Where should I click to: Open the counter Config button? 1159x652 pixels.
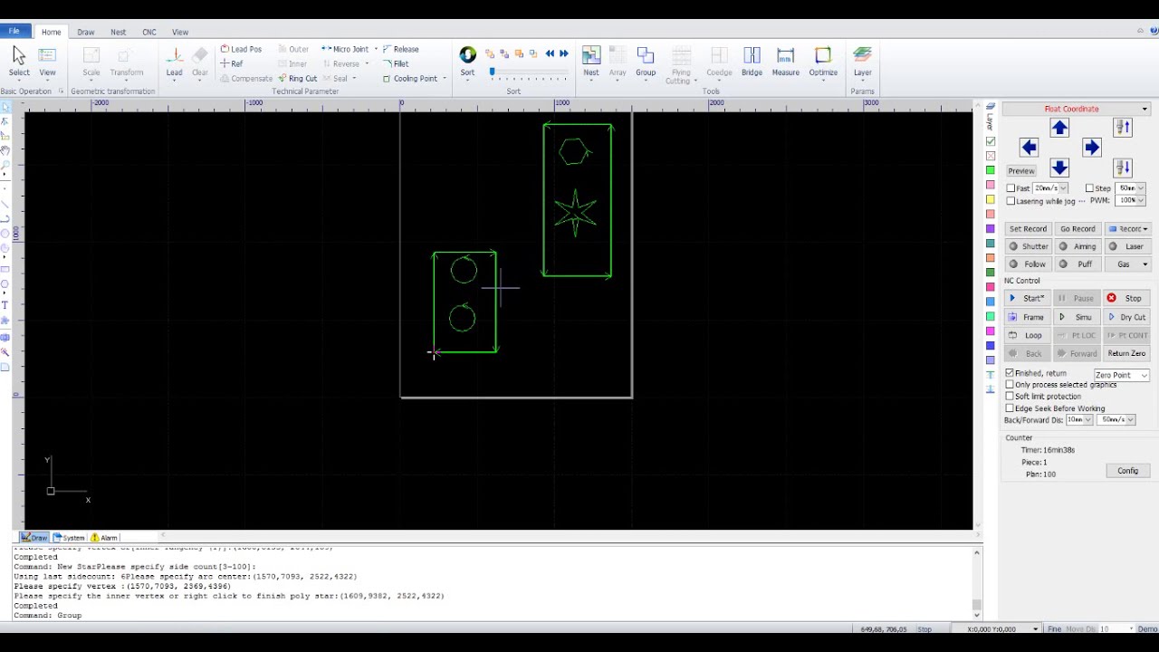coord(1127,471)
